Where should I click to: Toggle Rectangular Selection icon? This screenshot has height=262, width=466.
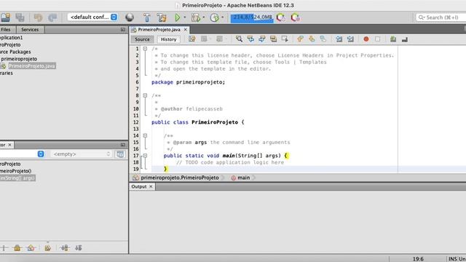[x=285, y=39]
